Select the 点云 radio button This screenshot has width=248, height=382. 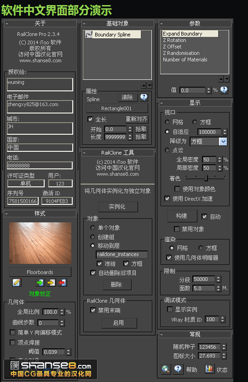[x=167, y=150]
